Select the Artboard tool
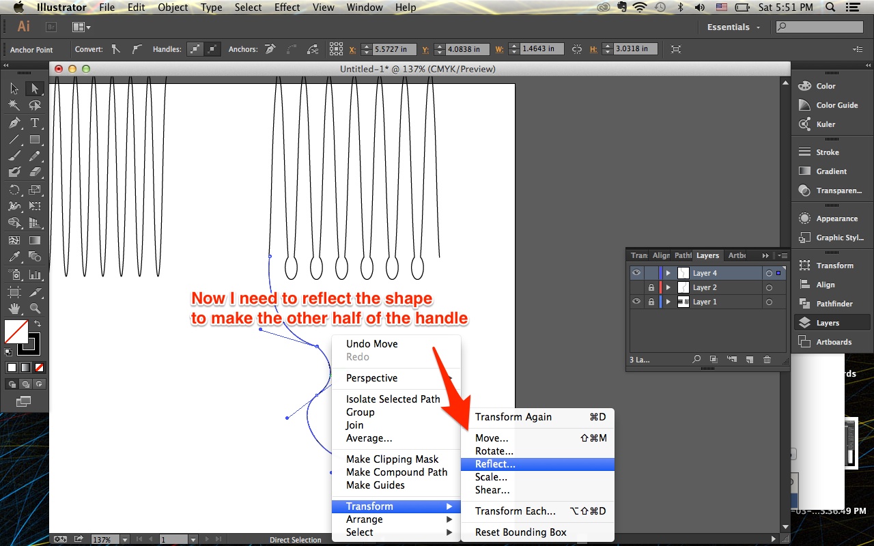This screenshot has height=546, width=874. (14, 291)
